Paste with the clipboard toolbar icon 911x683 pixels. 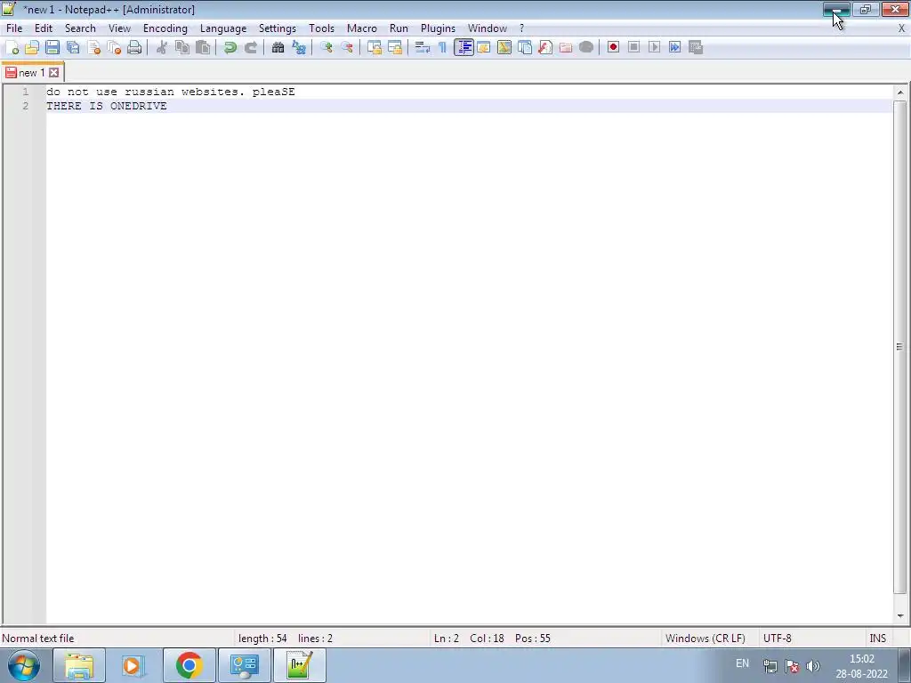tap(203, 48)
